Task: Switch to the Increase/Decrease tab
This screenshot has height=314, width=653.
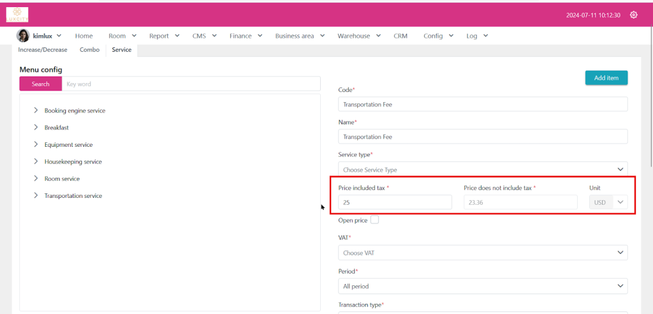Action: [43, 50]
